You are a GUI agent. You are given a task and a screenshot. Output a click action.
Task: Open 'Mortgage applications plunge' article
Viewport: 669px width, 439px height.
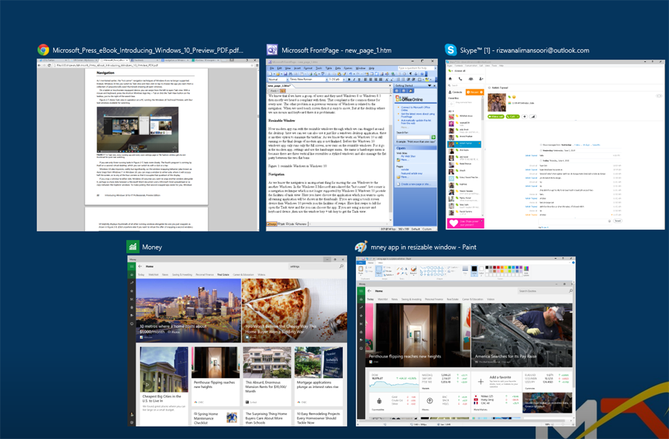tap(319, 376)
